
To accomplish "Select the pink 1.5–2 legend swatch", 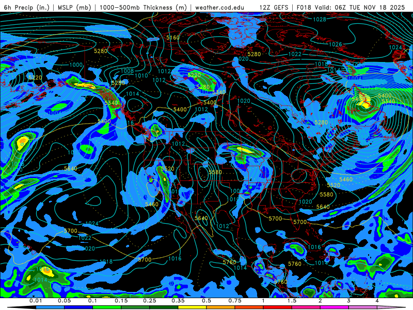I will click(306, 307).
